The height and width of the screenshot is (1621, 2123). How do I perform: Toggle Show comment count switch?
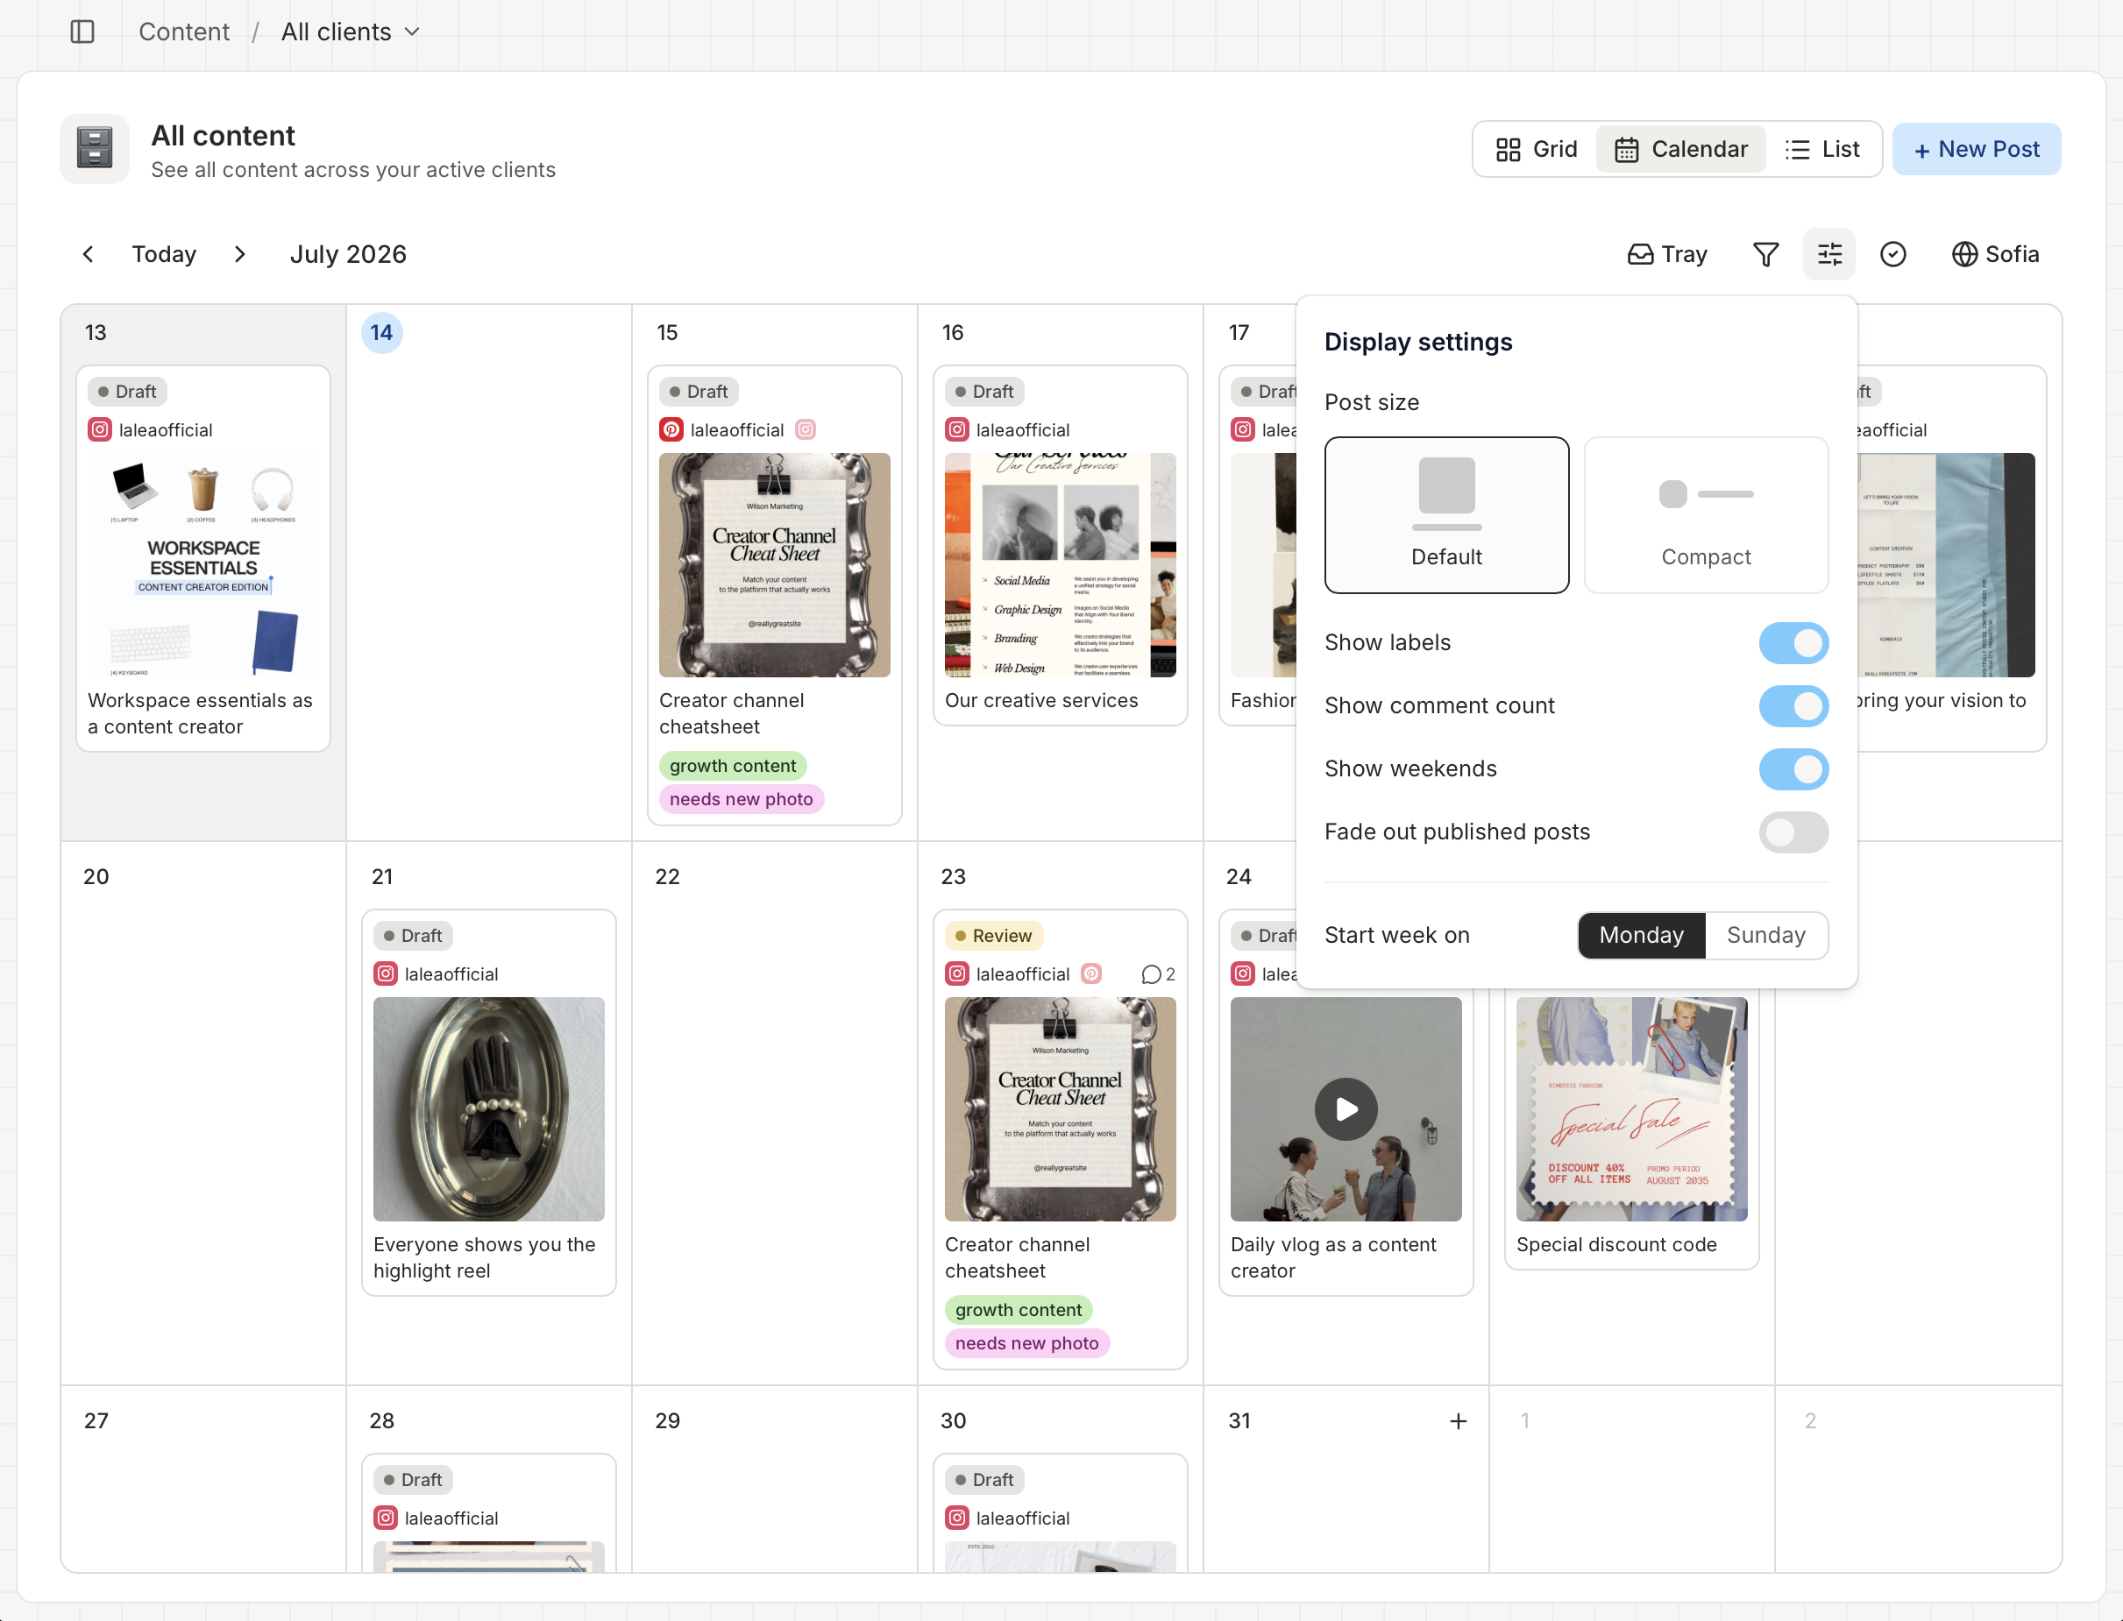tap(1793, 706)
